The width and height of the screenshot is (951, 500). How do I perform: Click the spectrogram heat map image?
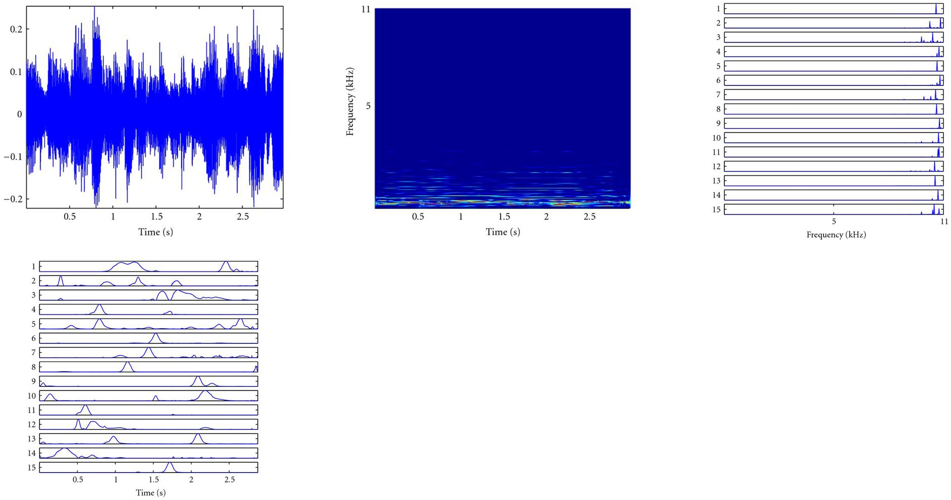(x=503, y=108)
